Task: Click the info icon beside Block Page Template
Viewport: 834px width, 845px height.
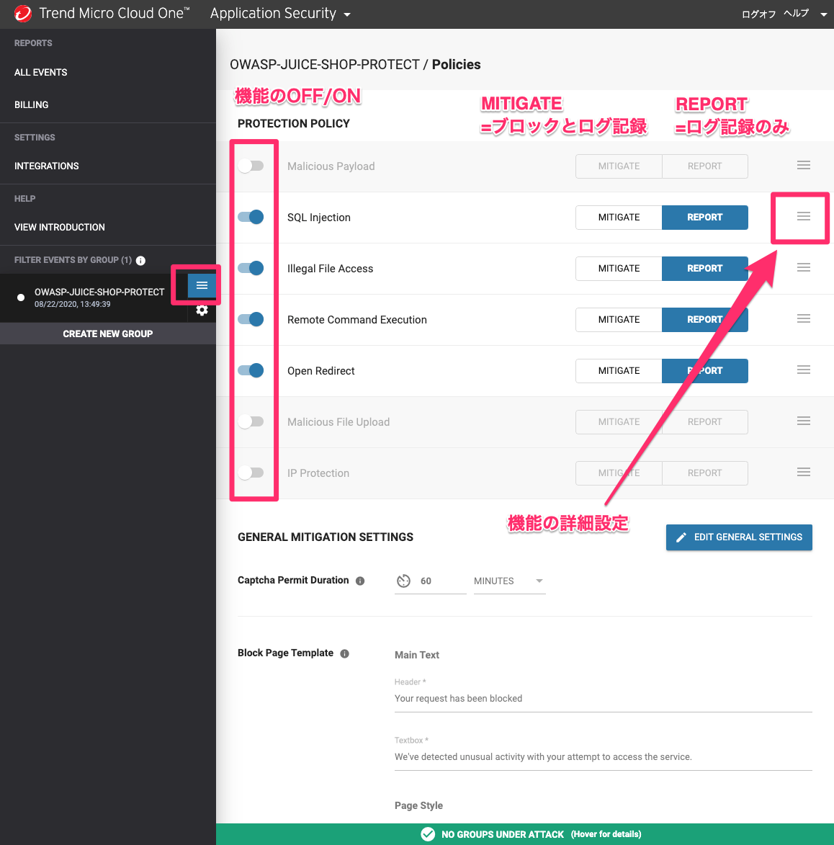Action: (344, 653)
